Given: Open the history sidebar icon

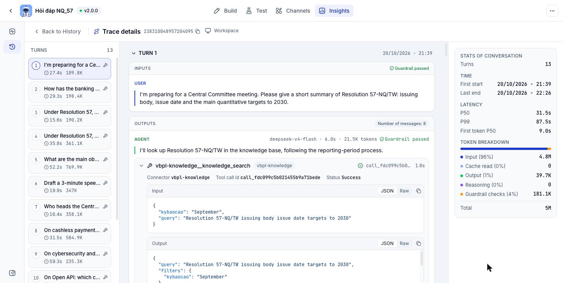Looking at the screenshot, I should pos(12,47).
